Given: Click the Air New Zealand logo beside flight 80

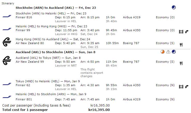Looking at the screenshot, I should (x=7, y=42).
